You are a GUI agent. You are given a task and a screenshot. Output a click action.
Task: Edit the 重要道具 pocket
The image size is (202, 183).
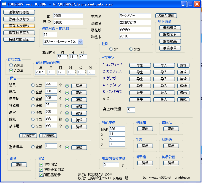[79, 148]
